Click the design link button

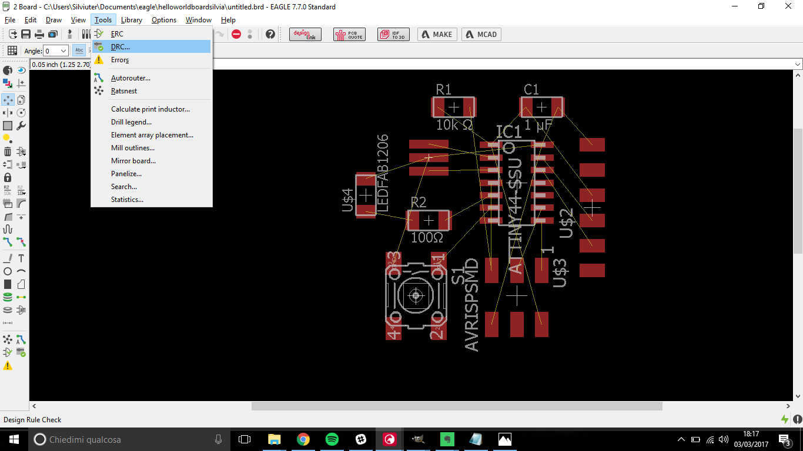pyautogui.click(x=305, y=34)
